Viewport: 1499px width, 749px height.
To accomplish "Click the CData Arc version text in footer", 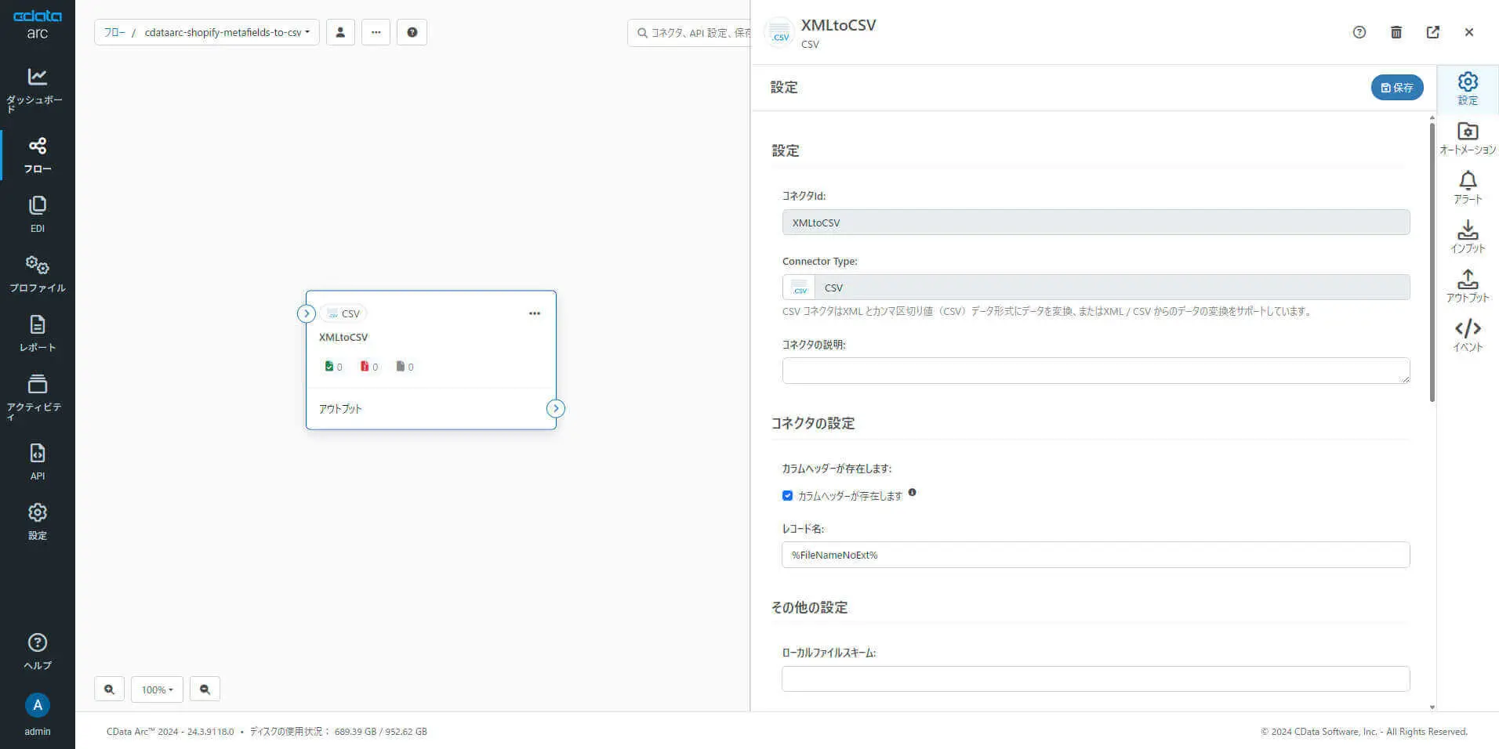I will tap(170, 732).
